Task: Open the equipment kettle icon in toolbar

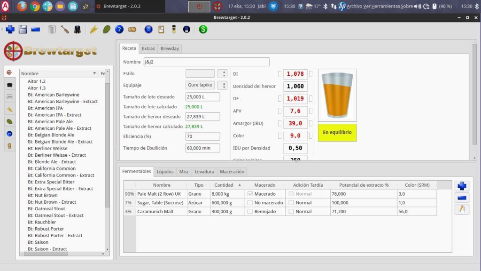Action: coord(52,29)
